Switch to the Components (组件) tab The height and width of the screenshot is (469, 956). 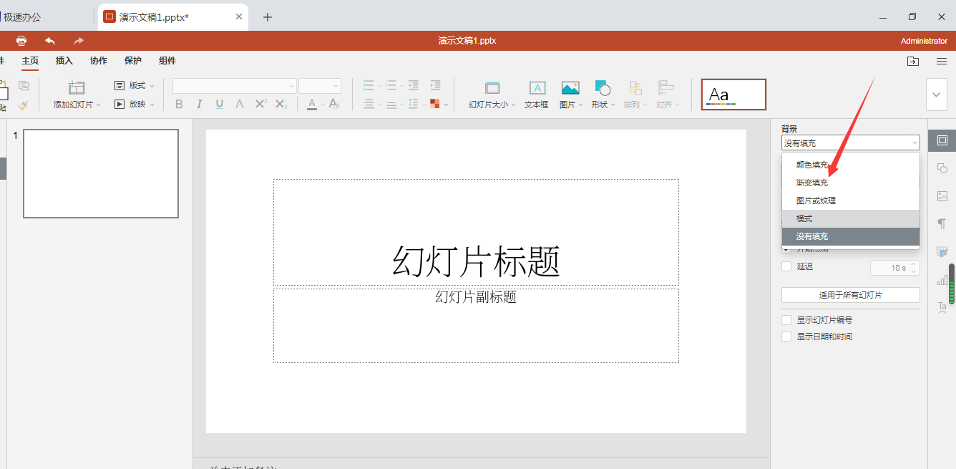167,61
